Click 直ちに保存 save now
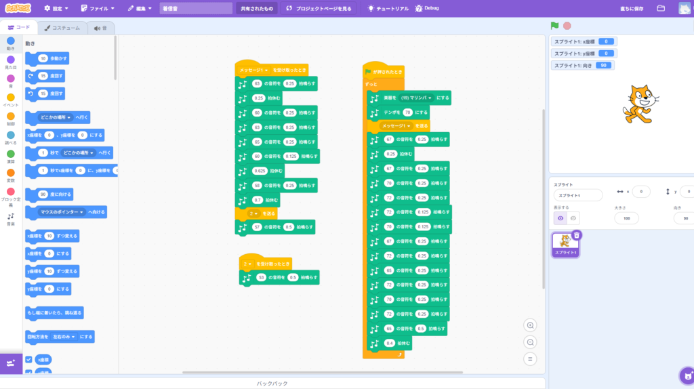The image size is (694, 389). click(632, 8)
